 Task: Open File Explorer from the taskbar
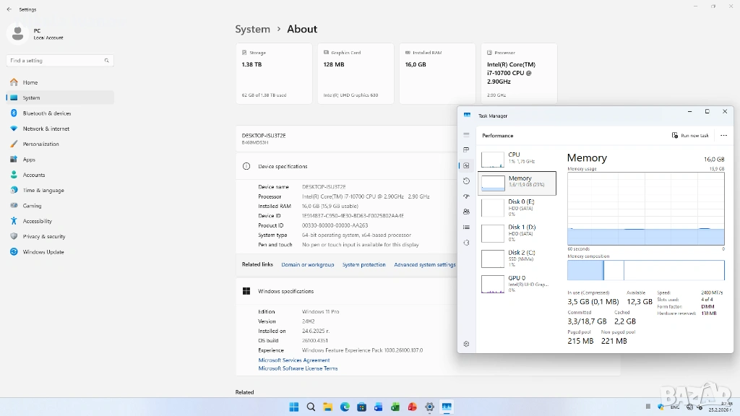[327, 407]
